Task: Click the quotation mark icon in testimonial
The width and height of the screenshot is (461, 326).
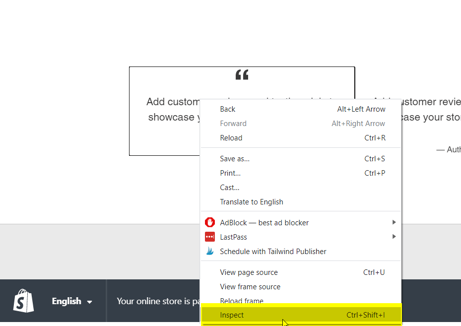Action: click(x=242, y=75)
